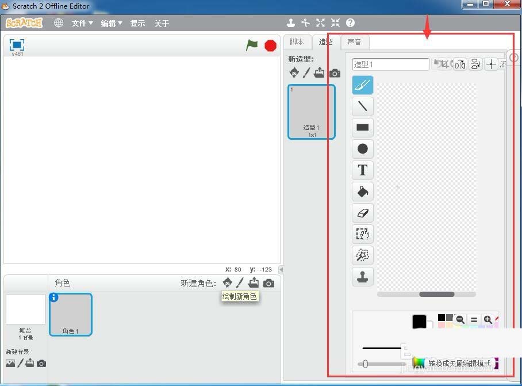
Task: Upload backdrop from file
Action: click(30, 362)
